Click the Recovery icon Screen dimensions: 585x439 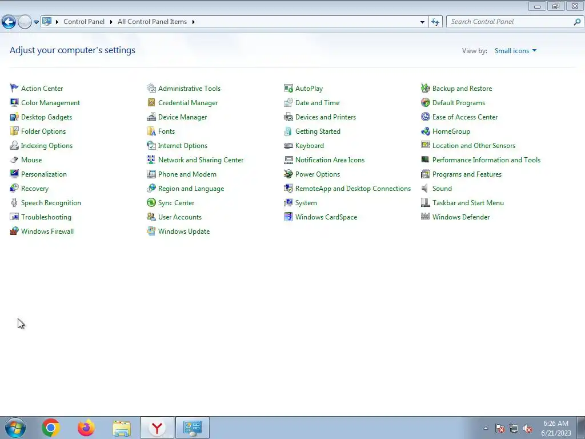pos(14,188)
